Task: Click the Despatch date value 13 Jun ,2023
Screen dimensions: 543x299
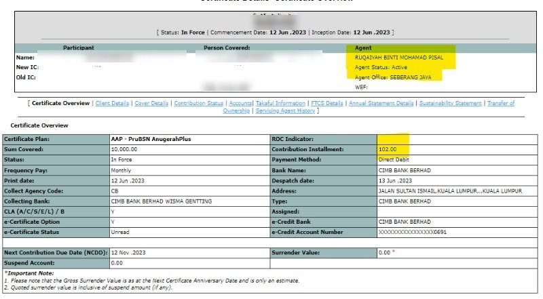Action: coord(395,180)
